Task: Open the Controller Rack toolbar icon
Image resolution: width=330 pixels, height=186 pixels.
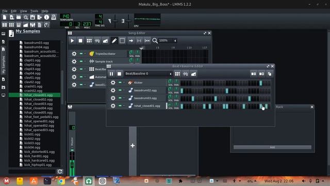Action: tap(46, 25)
